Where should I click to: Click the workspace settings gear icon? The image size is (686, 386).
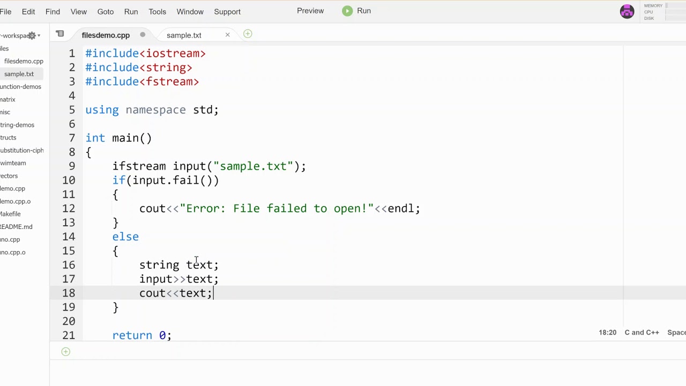[32, 35]
